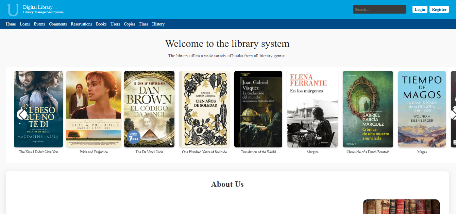456x214 pixels.
Task: Navigate to the Events page
Action: click(39, 24)
